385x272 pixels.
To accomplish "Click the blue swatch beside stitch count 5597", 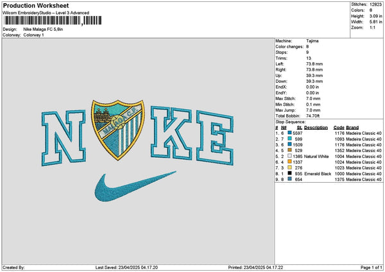I will click(290, 133).
